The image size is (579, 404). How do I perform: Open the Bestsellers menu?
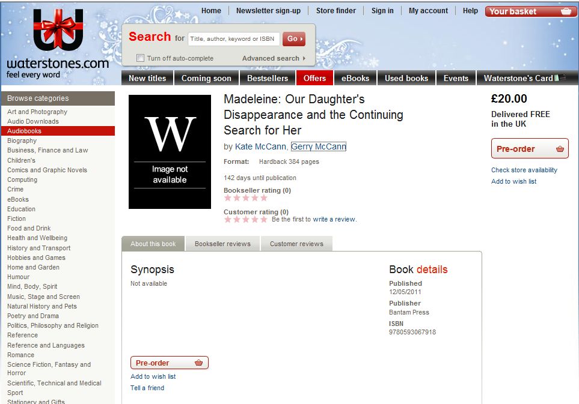(268, 78)
